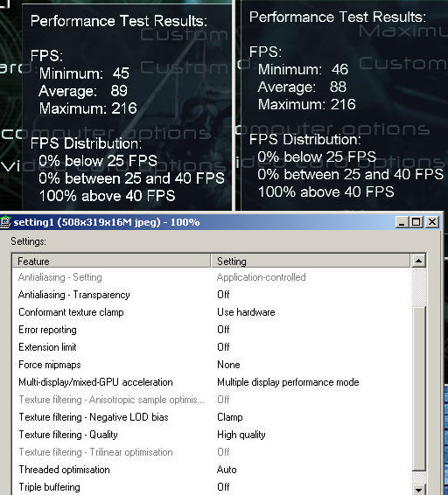Click scrollbar down arrow in Settings list

(418, 489)
